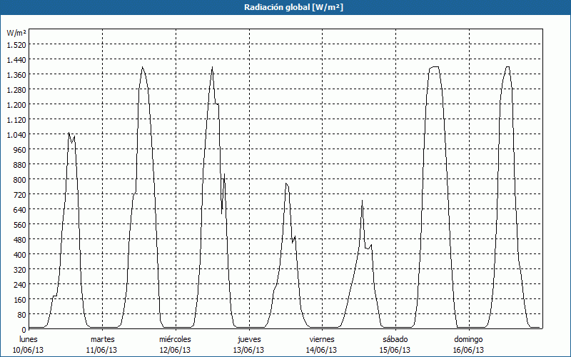Select the 16/06/13 date label
The width and height of the screenshot is (571, 357).
pos(468,350)
